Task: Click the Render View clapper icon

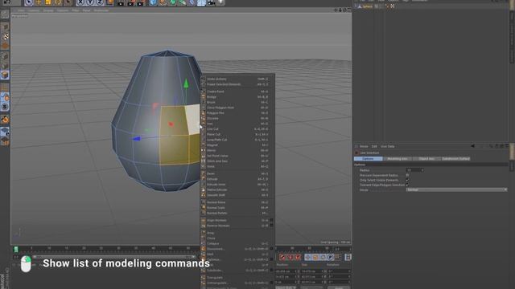Action: (x=121, y=3)
